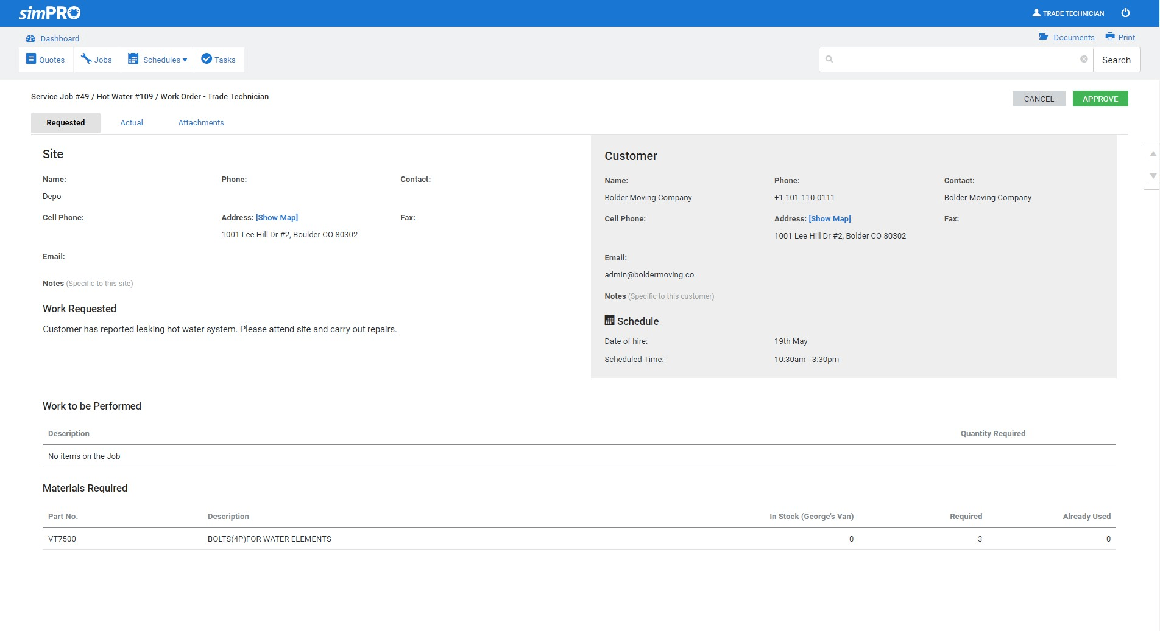Click the 'Required' column header

(x=966, y=516)
